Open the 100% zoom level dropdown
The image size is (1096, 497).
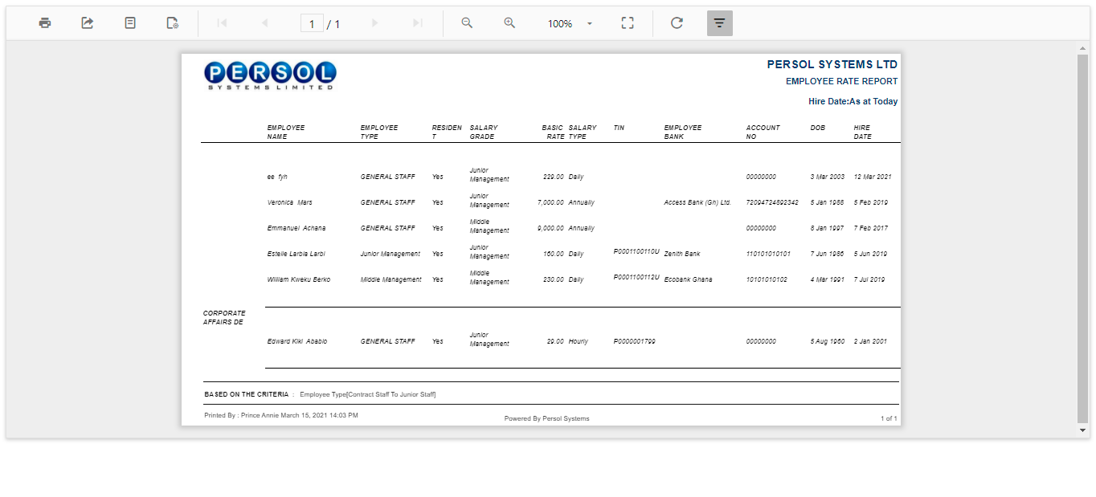click(x=570, y=23)
